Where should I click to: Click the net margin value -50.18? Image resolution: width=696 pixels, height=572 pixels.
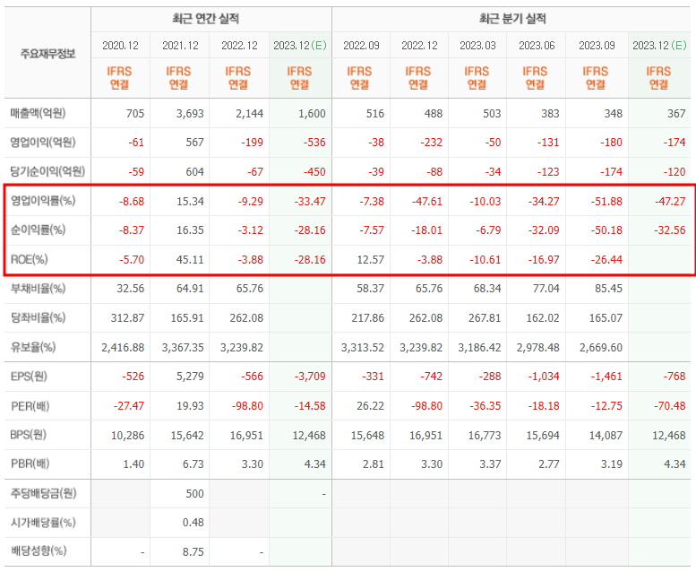click(606, 230)
